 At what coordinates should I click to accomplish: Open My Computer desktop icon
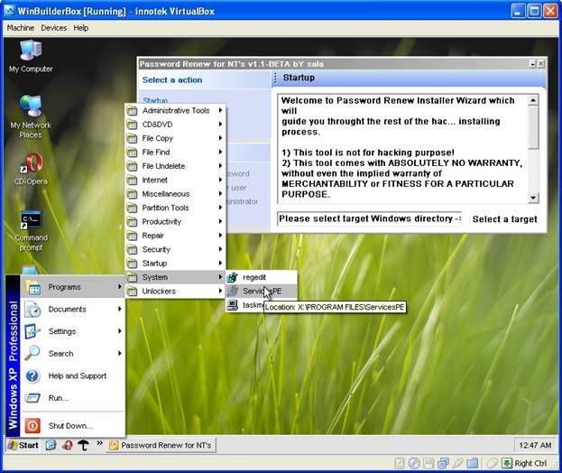click(31, 56)
